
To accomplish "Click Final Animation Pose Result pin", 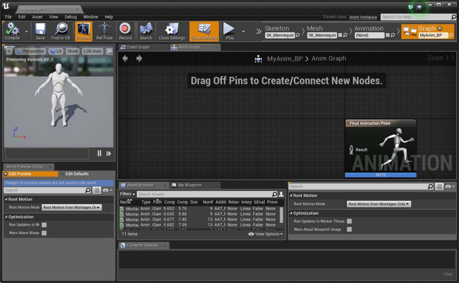I will pos(351,150).
